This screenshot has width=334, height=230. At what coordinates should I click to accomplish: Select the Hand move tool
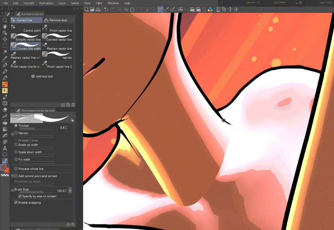5,27
